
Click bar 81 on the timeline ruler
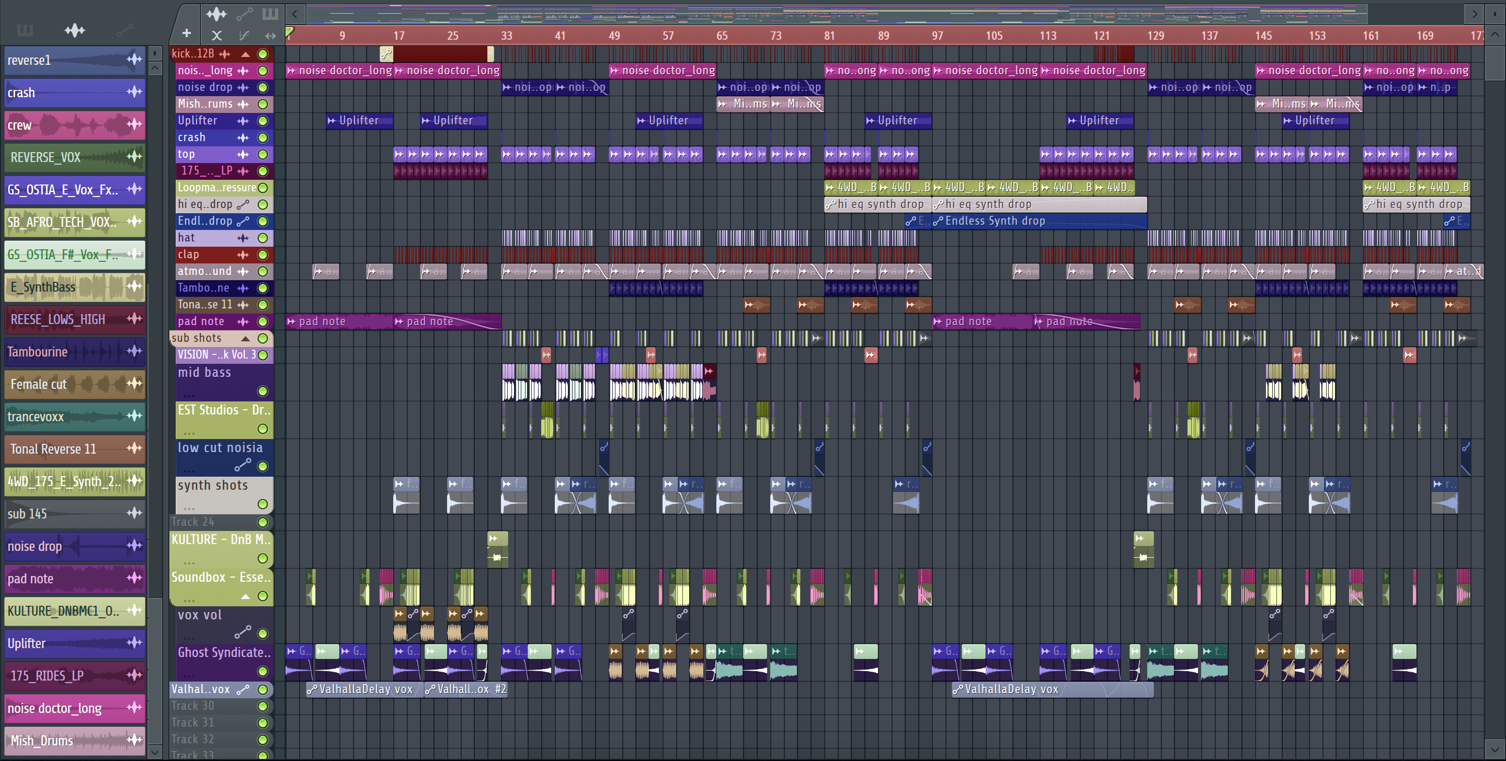coord(829,36)
